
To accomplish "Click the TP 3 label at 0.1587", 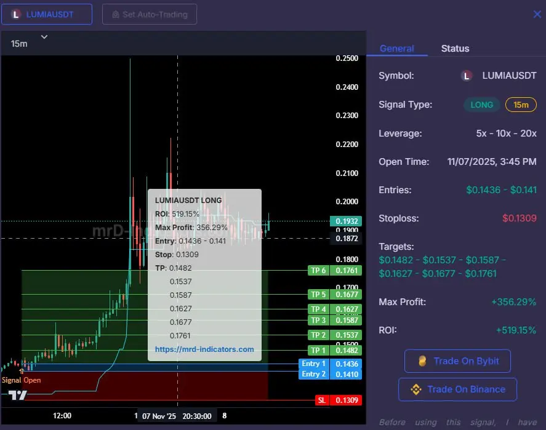I will (335, 321).
